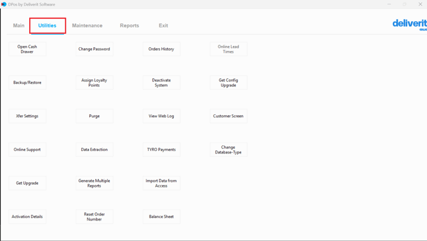Click Deactivate System button
Screen dimensions: 427x241
(161, 83)
